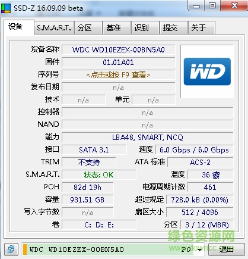The image size is (248, 259).
Task: Click the capabilities value LBA48, SMART, NCQ
Action: tap(148, 138)
